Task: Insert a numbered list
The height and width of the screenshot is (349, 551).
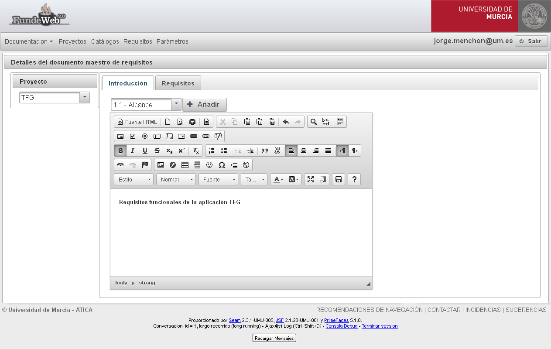Action: click(212, 151)
